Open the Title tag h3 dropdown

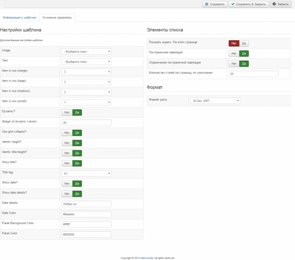click(86, 173)
